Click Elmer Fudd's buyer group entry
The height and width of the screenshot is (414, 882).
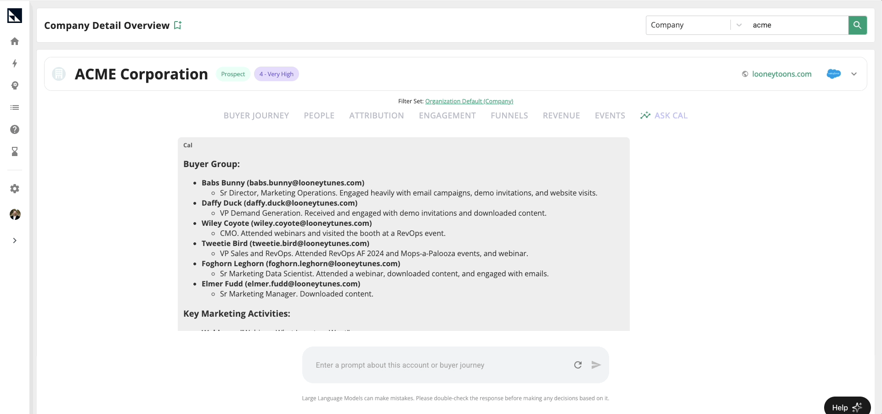coord(281,284)
